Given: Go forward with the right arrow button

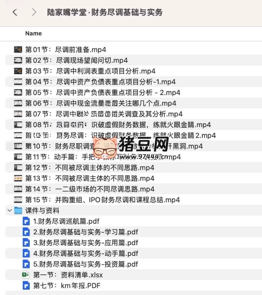Looking at the screenshot, I should 34,12.
